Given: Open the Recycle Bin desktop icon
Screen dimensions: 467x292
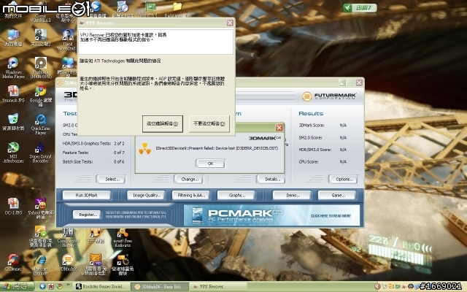Looking at the screenshot, I should [x=13, y=122].
